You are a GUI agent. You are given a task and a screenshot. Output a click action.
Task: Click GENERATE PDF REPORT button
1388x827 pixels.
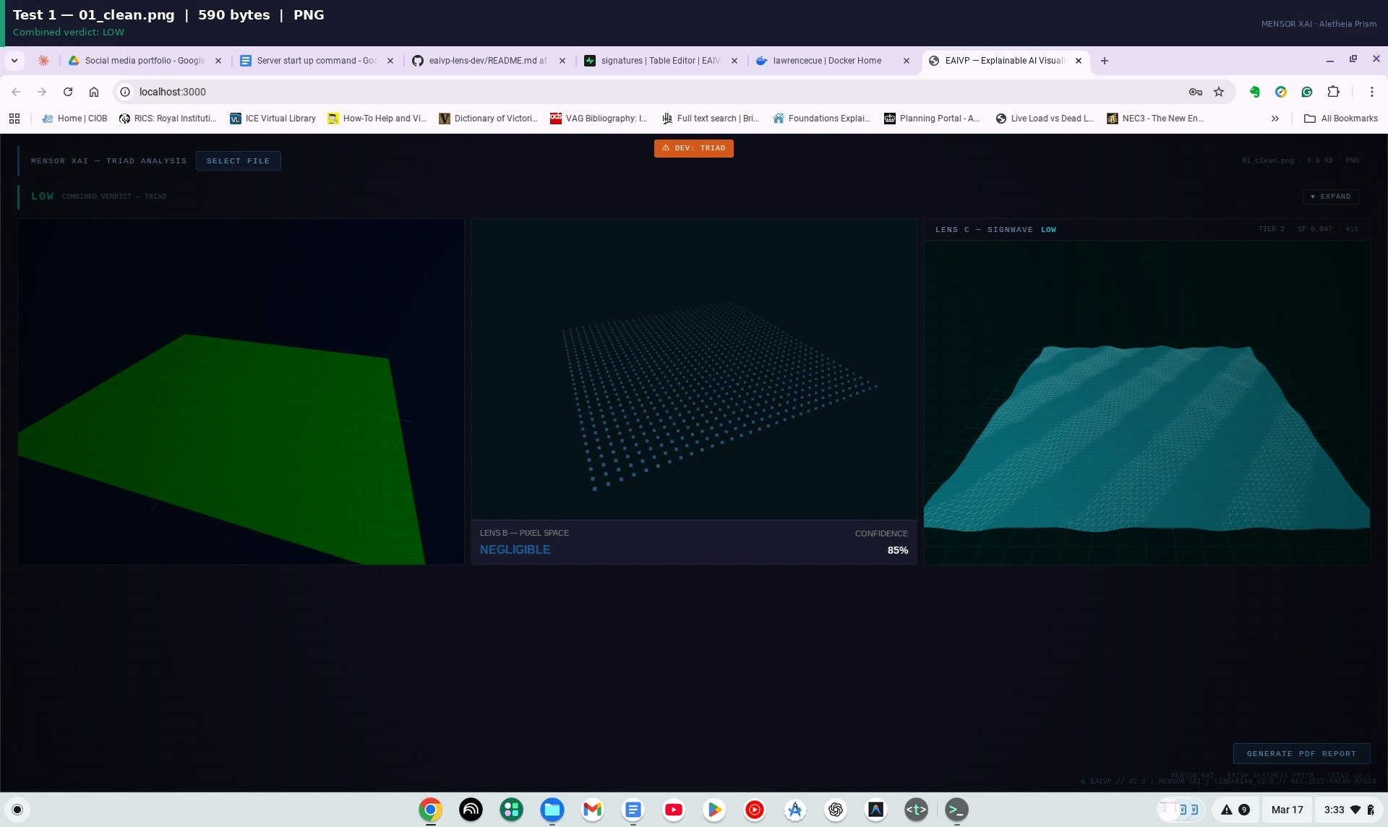click(x=1301, y=753)
